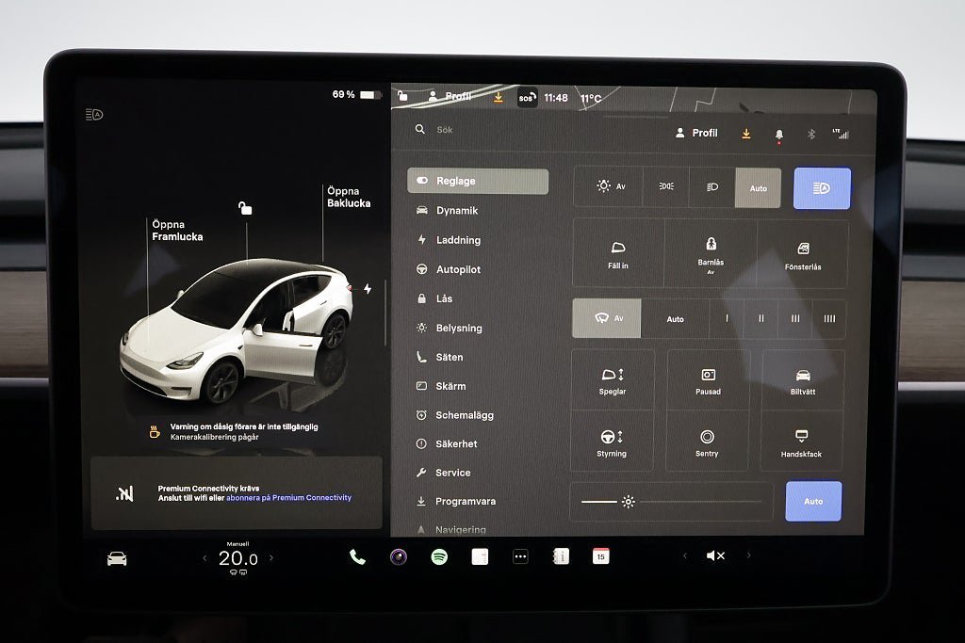The height and width of the screenshot is (643, 965).
Task: Toggle Sentry mode
Action: click(707, 442)
